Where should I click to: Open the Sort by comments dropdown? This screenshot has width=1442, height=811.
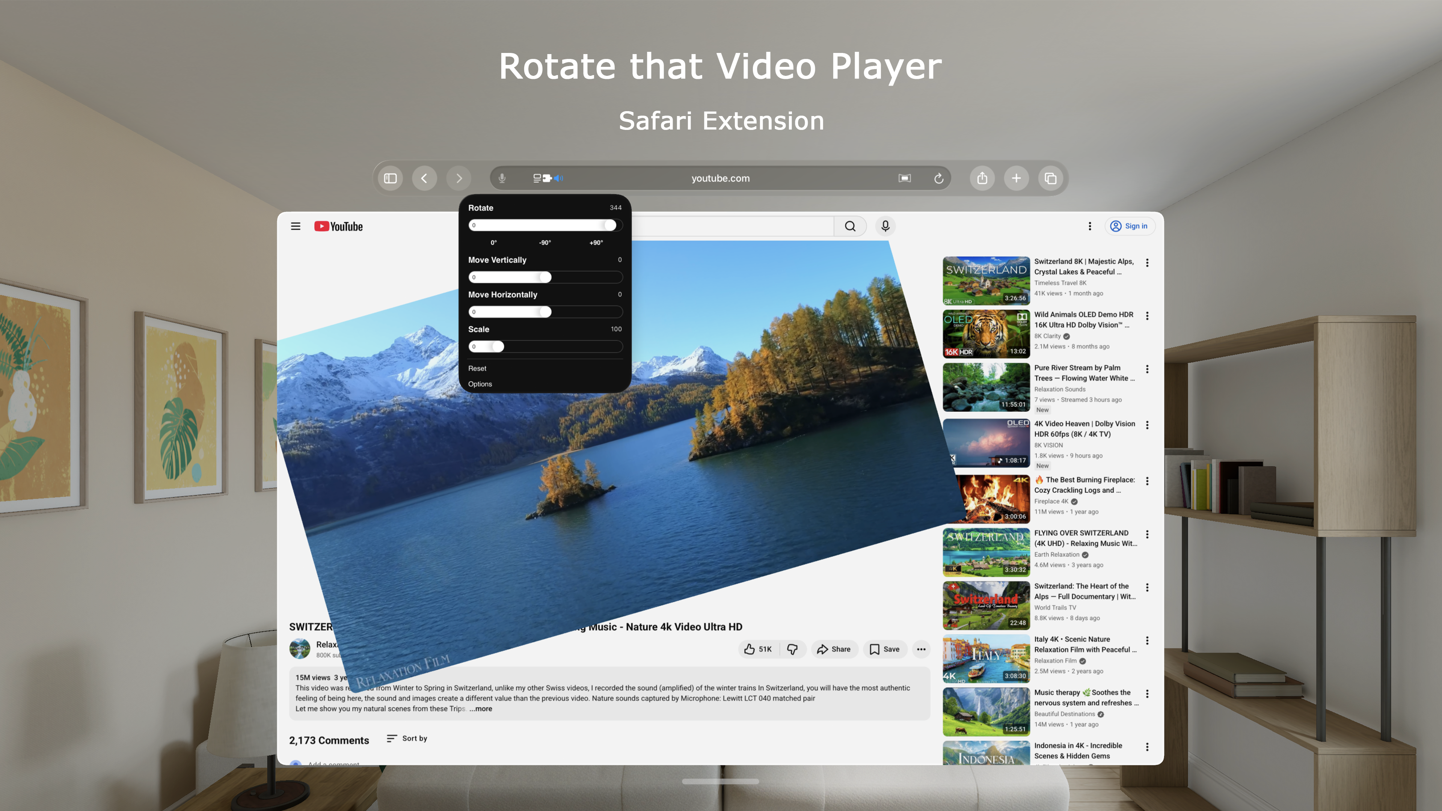click(x=407, y=738)
